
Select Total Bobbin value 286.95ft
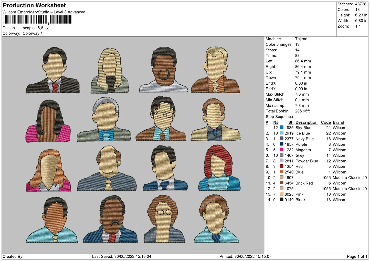point(302,111)
